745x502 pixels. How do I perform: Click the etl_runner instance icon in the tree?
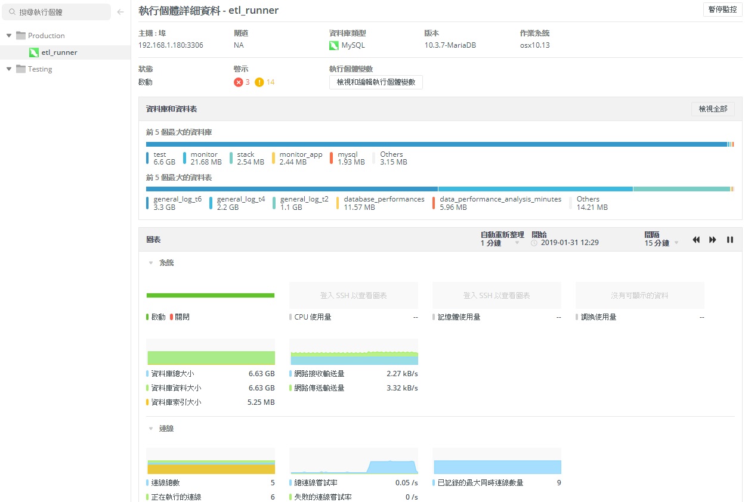tap(34, 52)
